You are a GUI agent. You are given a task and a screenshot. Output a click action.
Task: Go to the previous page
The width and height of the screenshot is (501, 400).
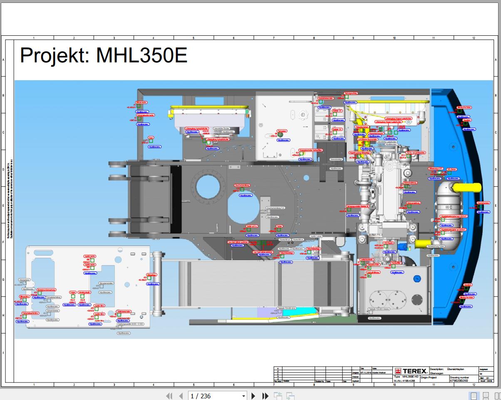coord(181,396)
